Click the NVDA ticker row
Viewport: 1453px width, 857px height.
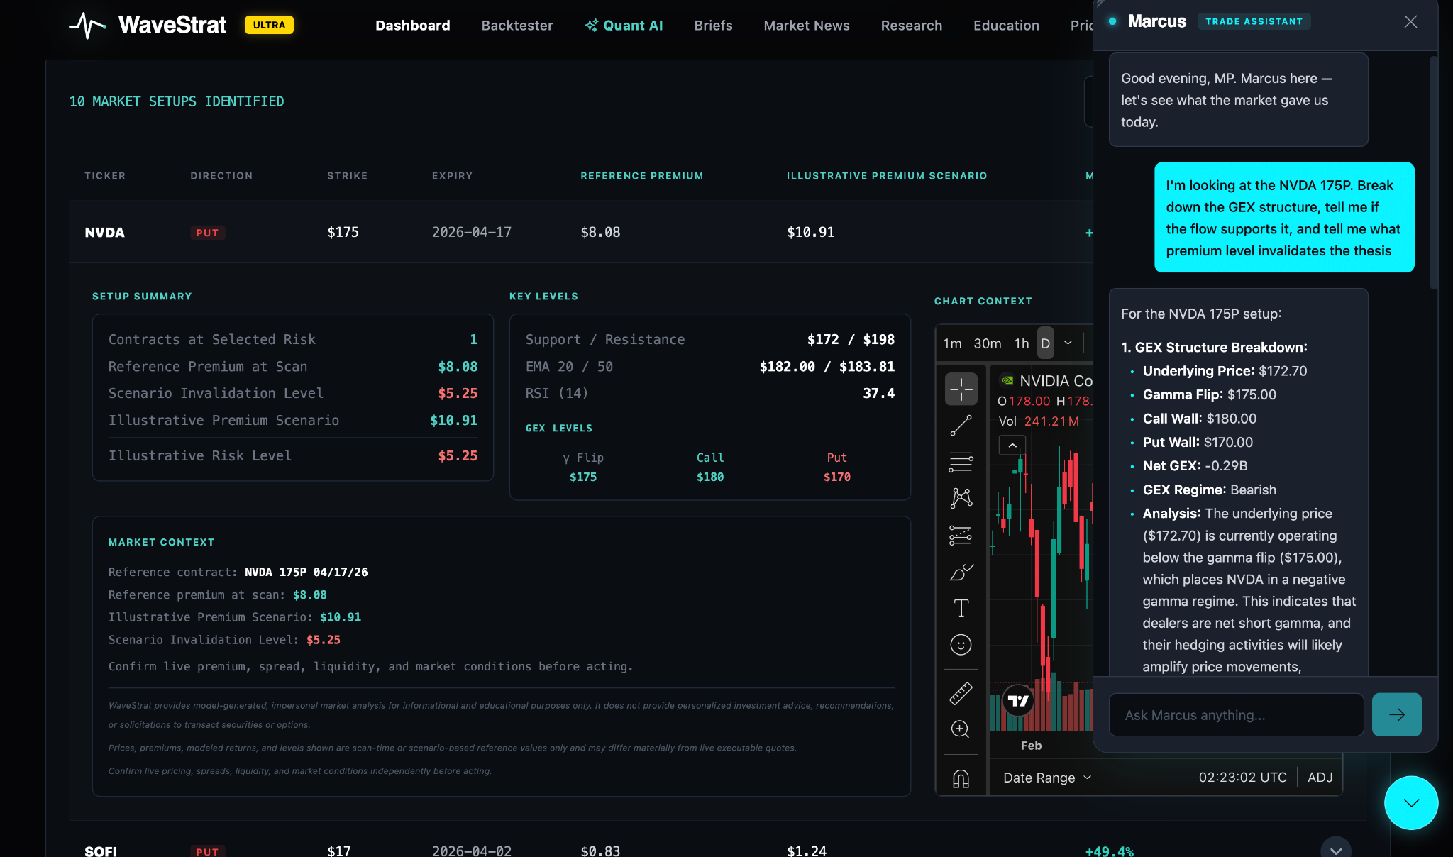[x=104, y=233]
